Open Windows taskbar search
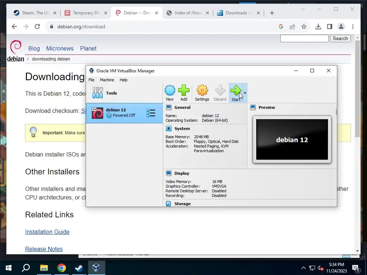 [26, 268]
